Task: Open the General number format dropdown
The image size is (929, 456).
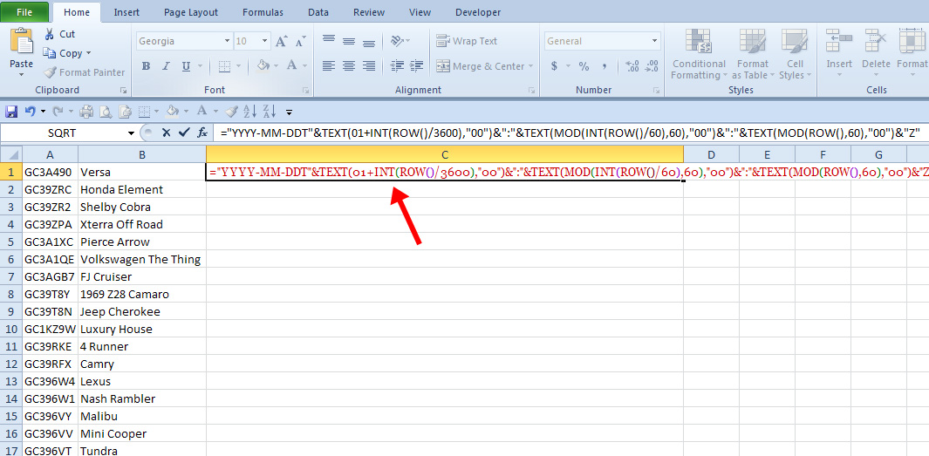Action: tap(655, 41)
